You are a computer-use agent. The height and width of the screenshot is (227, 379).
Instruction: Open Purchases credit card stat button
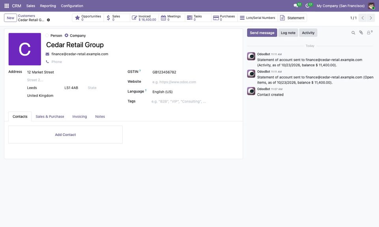224,18
